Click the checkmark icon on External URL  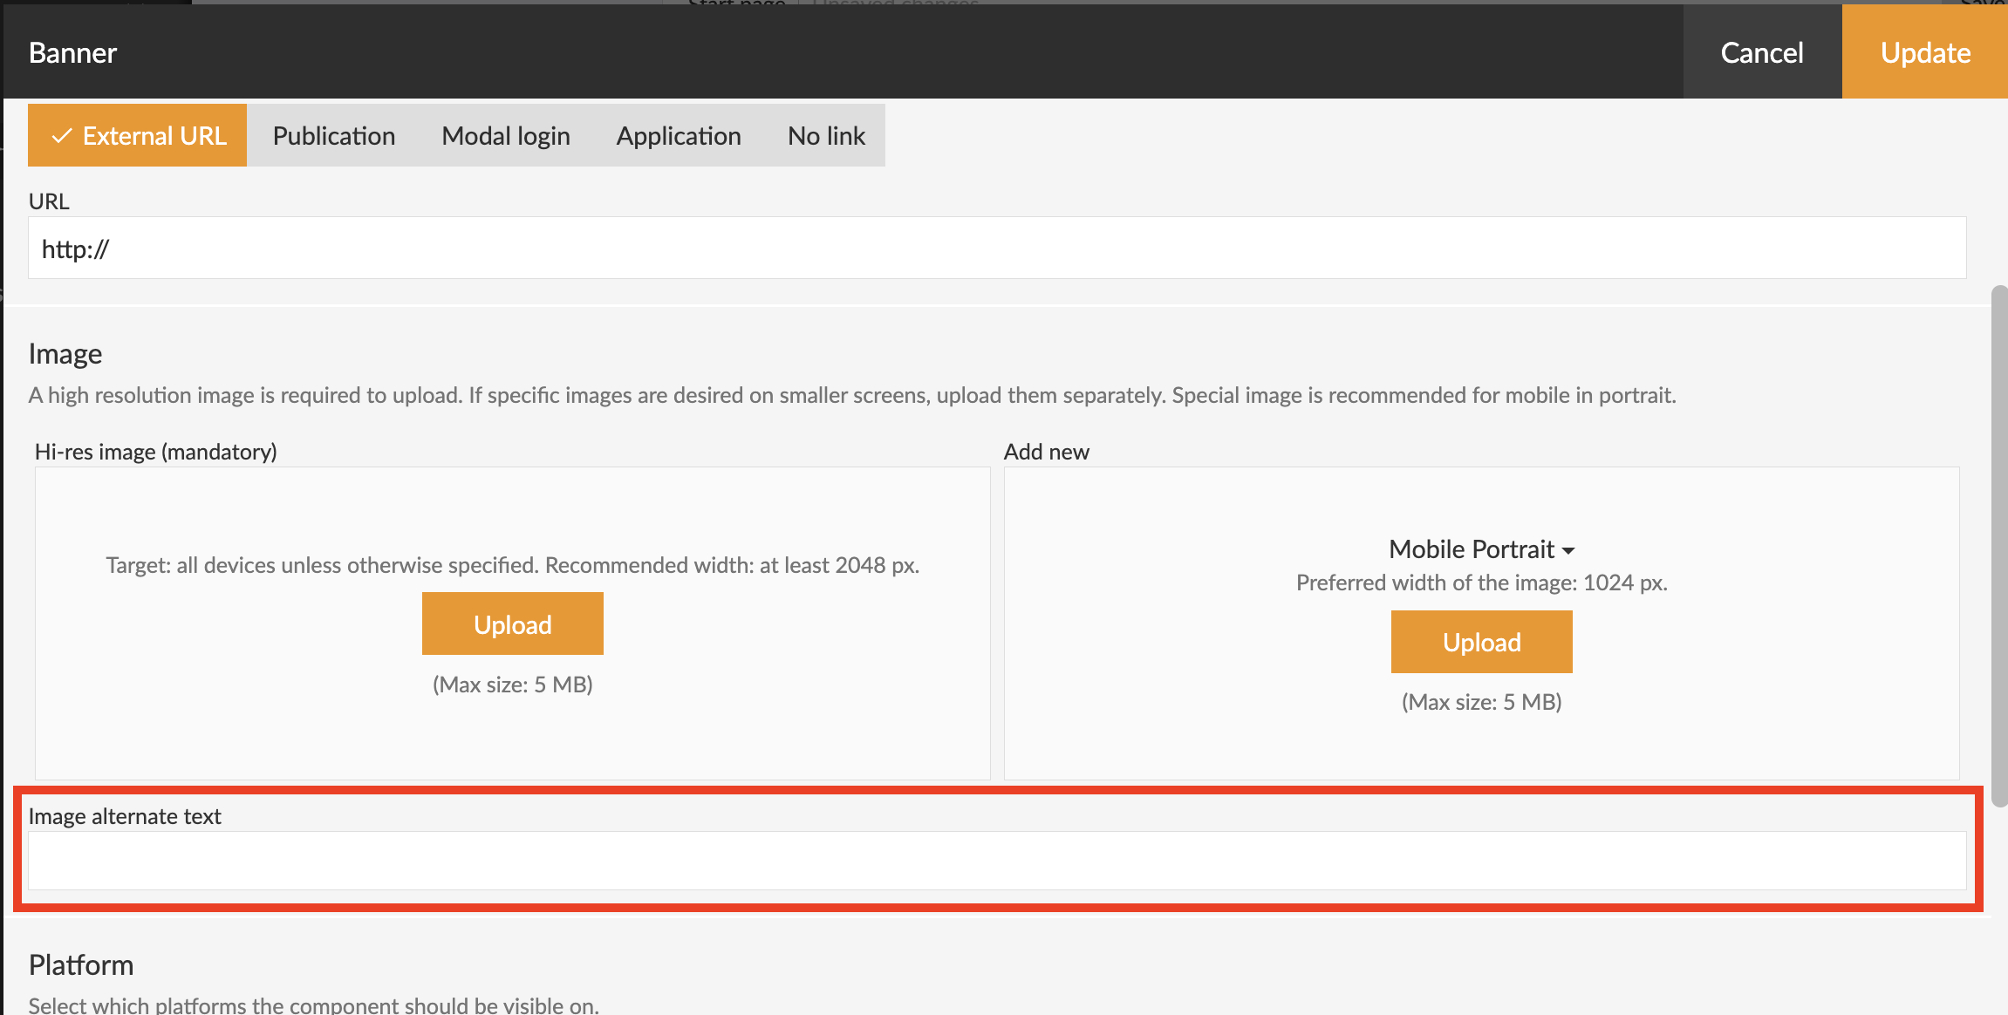pyautogui.click(x=61, y=136)
